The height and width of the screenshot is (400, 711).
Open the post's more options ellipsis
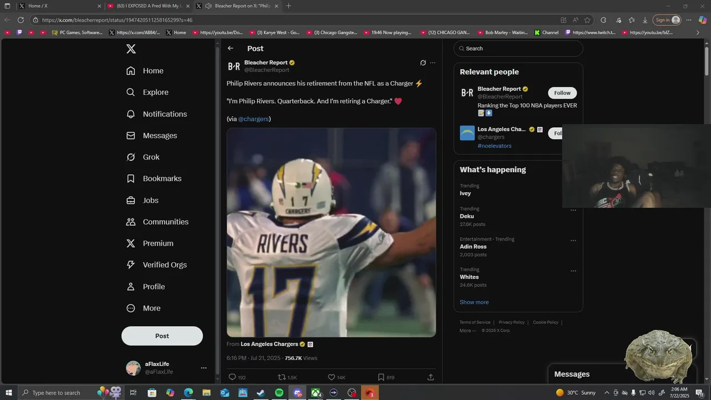click(x=433, y=63)
